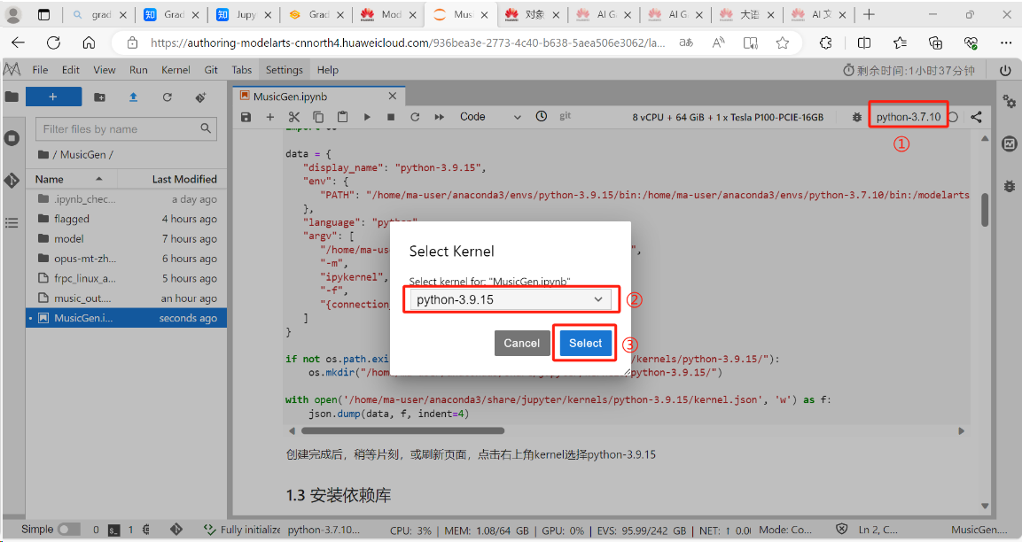This screenshot has width=1022, height=542.
Task: Open the Run menu
Action: click(x=138, y=70)
